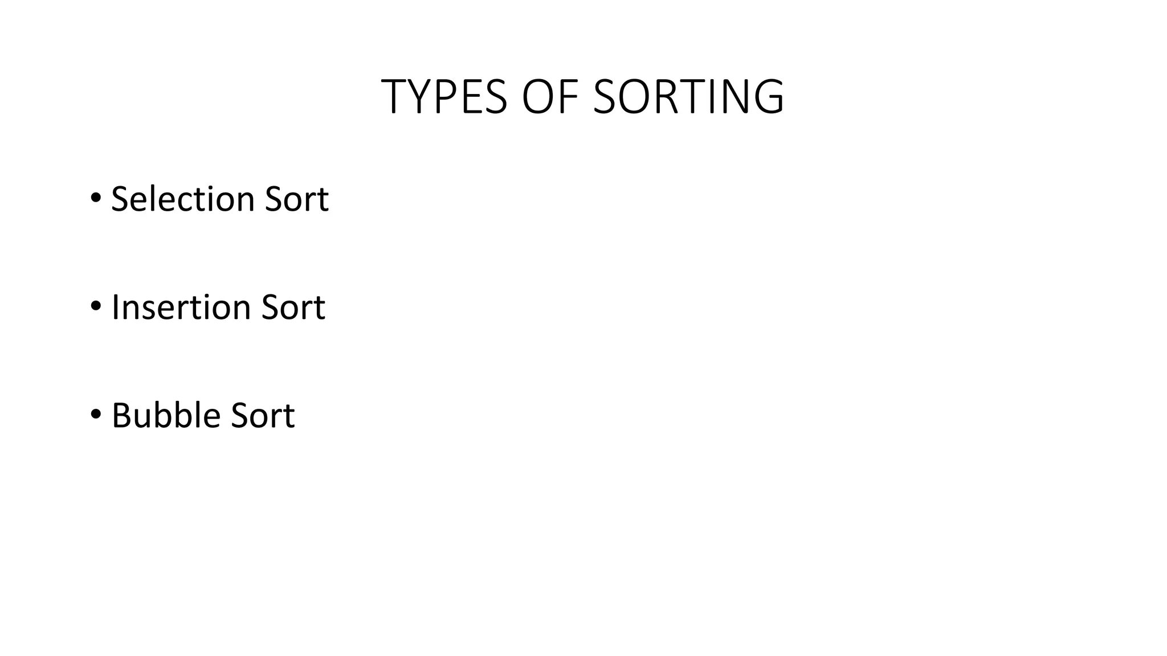The image size is (1167, 656).
Task: Select the Selection Sort bullet text
Action: (x=220, y=199)
